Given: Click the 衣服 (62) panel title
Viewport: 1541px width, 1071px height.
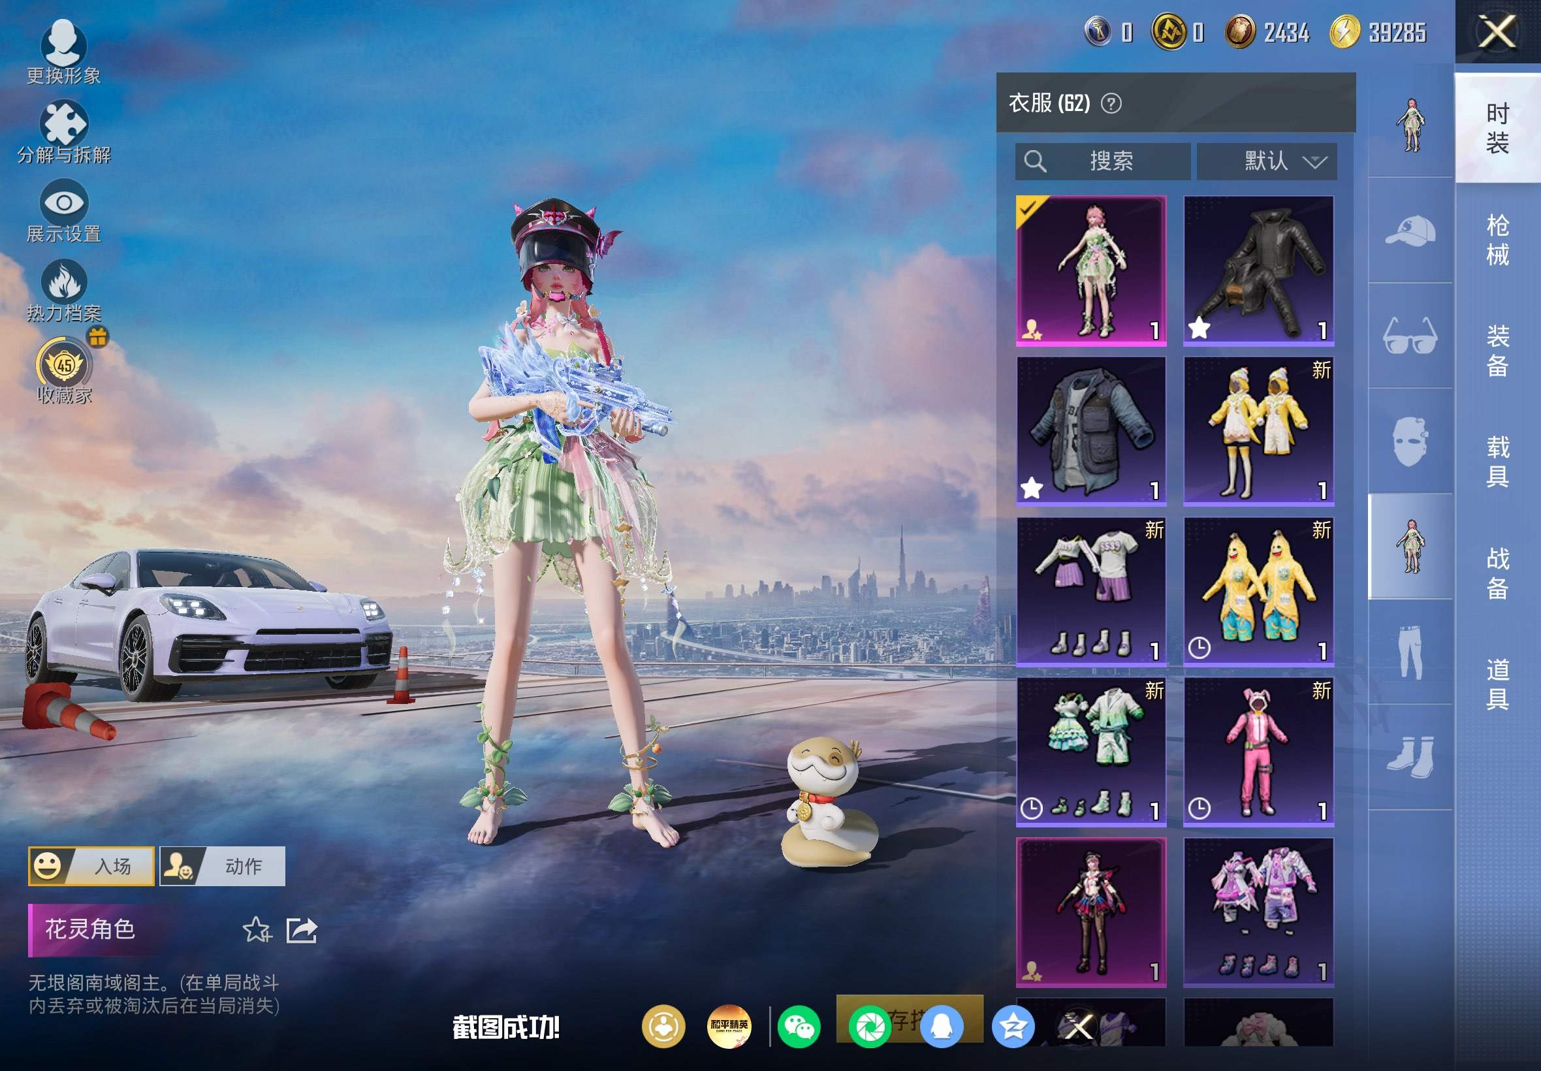Looking at the screenshot, I should tap(1049, 103).
